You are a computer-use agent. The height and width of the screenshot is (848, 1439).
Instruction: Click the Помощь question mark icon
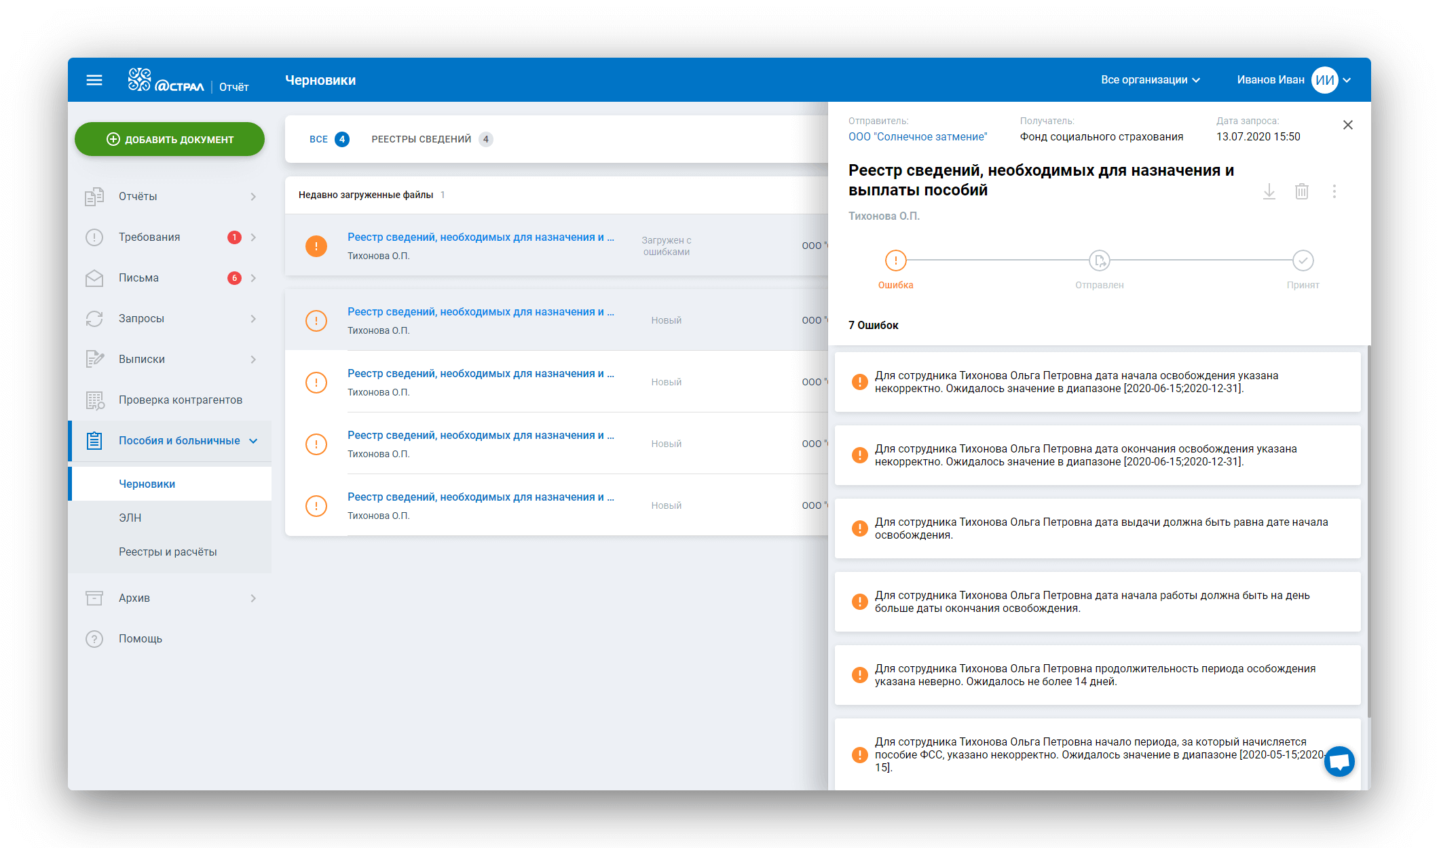coord(94,639)
